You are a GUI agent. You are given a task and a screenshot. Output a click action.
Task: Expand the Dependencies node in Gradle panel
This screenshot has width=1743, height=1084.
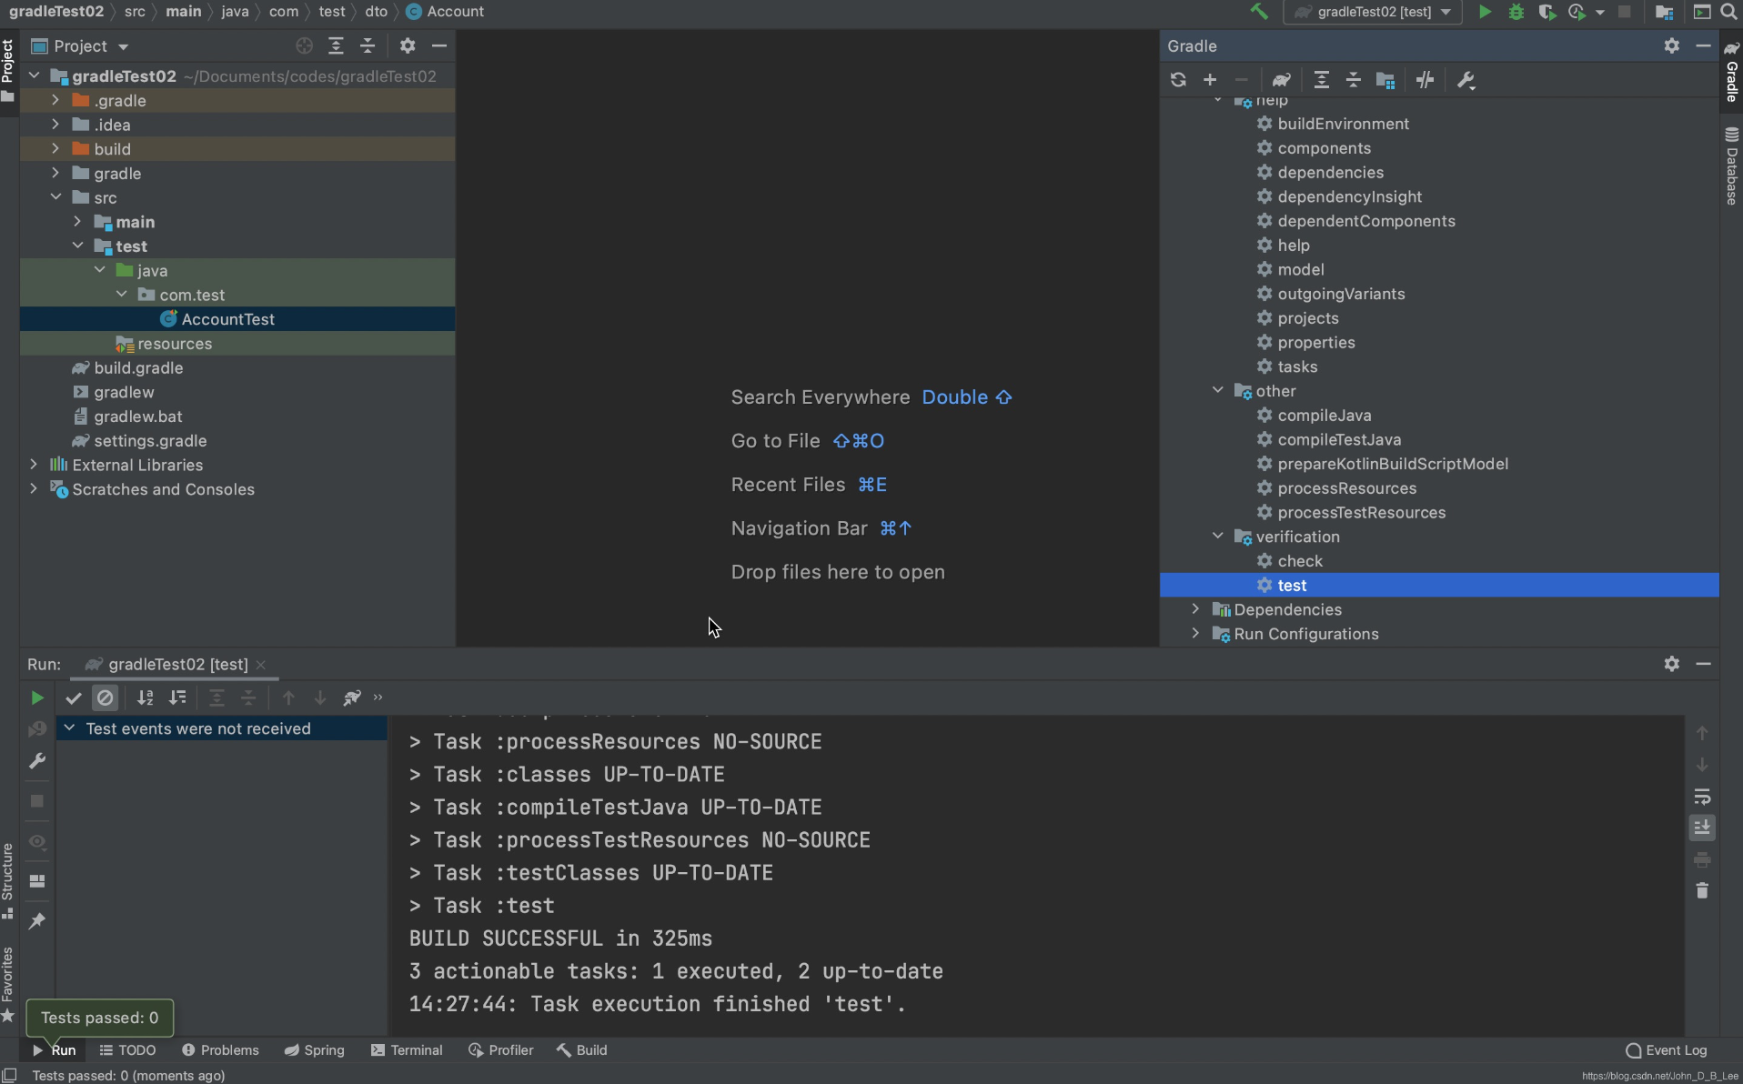tap(1195, 609)
